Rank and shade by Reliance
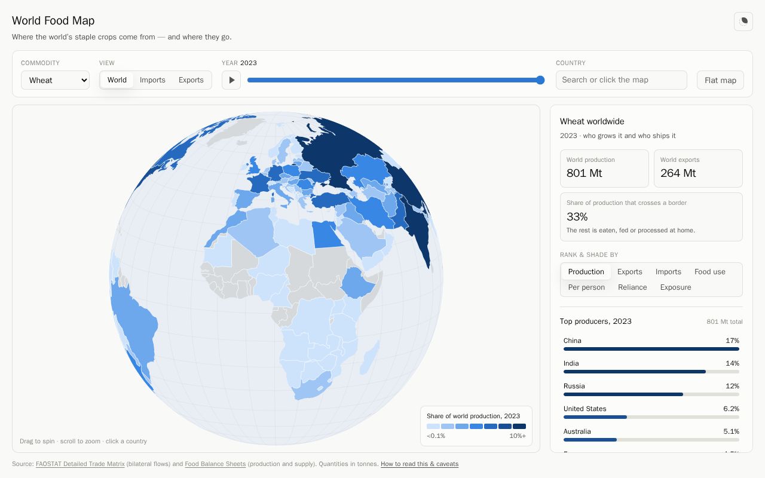Viewport: 765px width, 478px height. point(632,287)
